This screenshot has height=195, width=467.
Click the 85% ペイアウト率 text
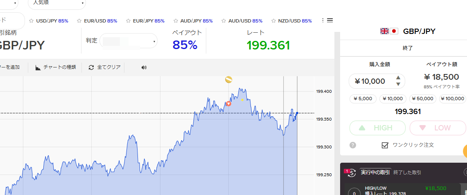click(441, 87)
